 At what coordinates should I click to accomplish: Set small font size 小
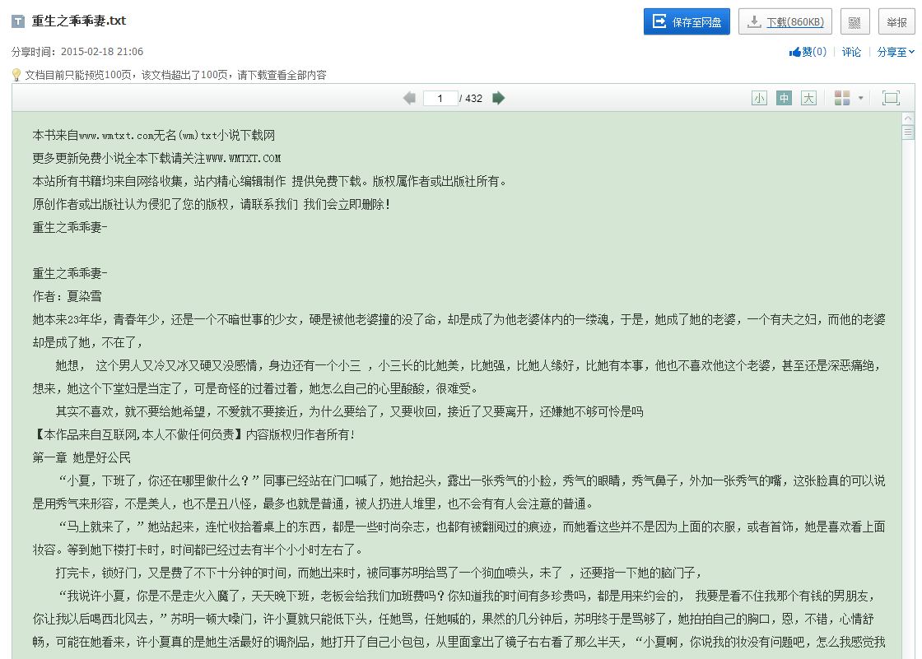point(759,98)
